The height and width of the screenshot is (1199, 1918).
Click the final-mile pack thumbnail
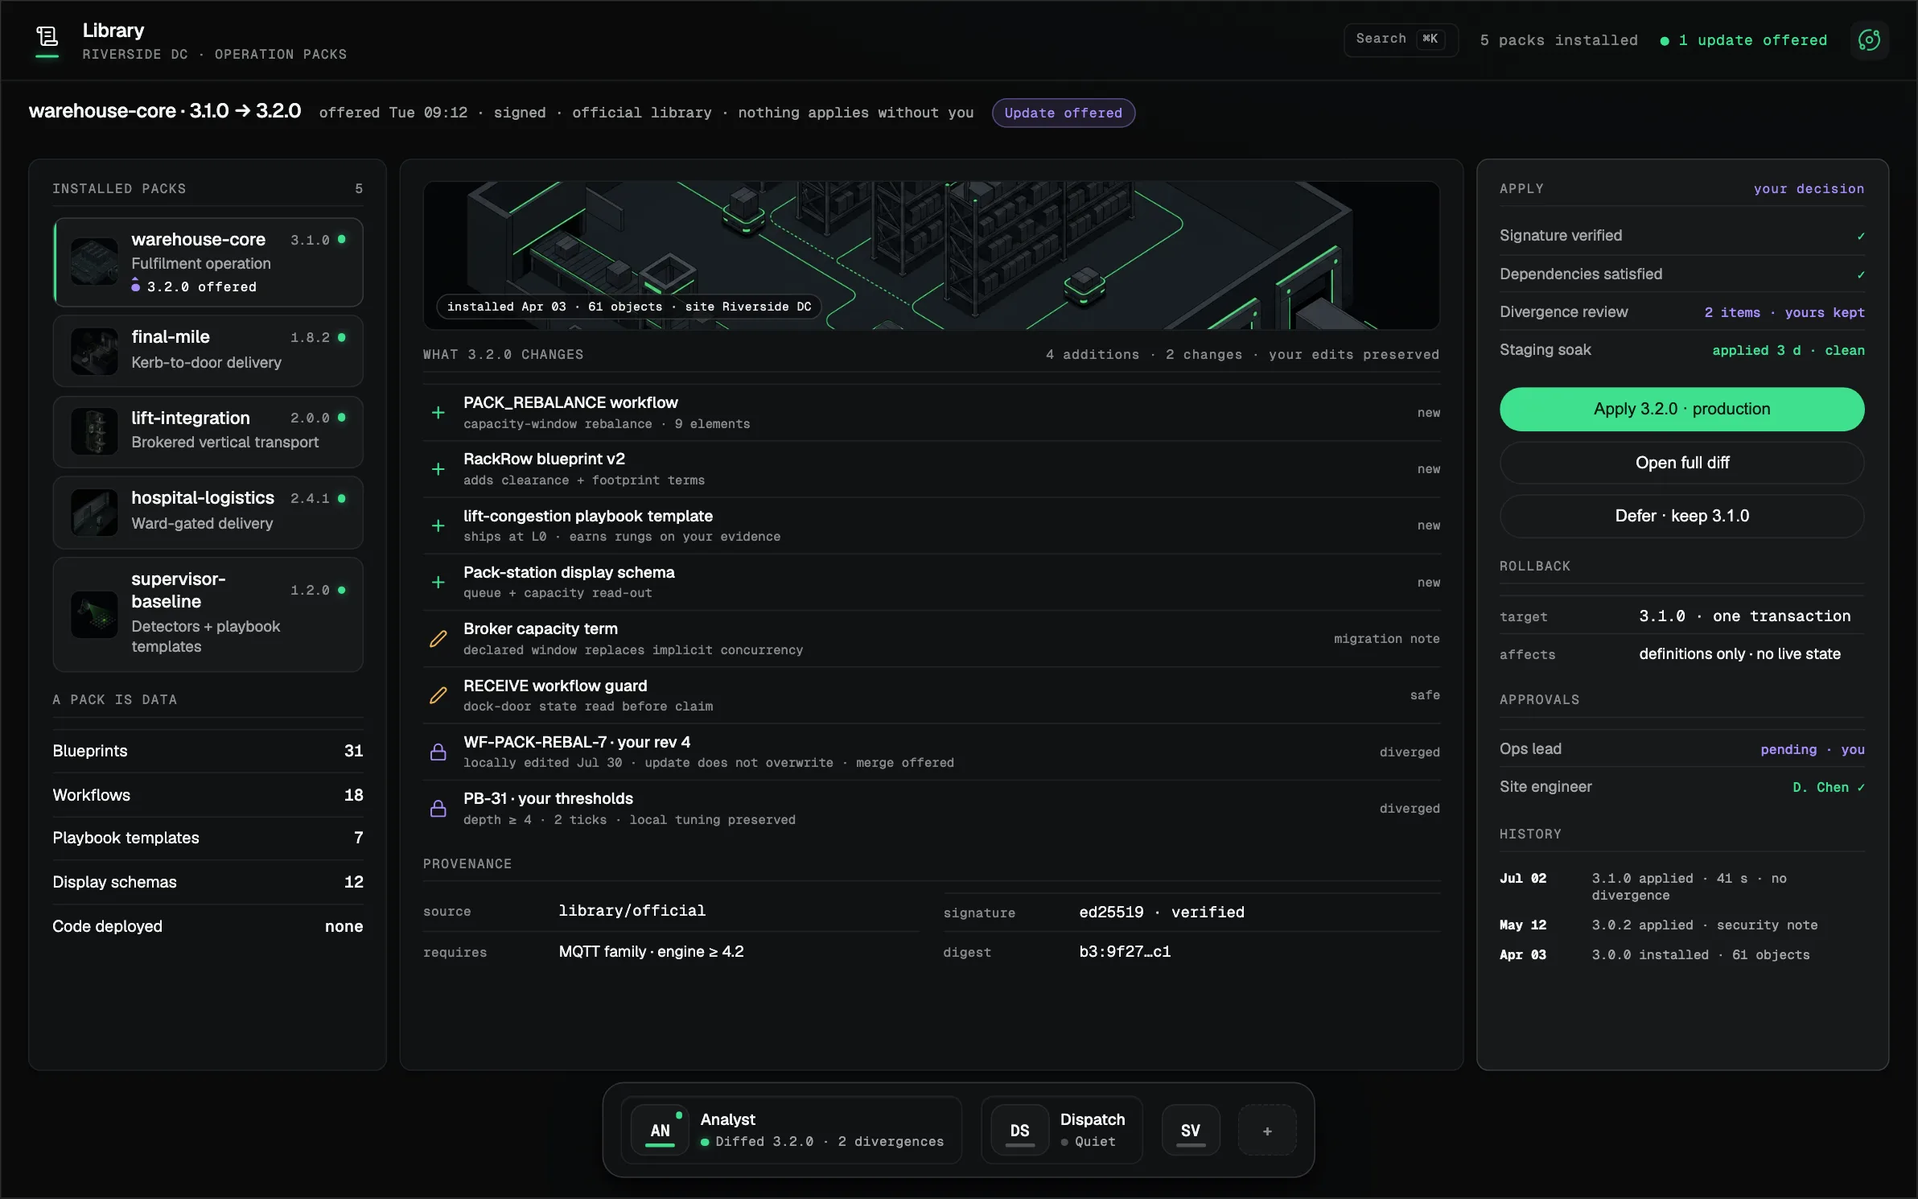pos(94,351)
